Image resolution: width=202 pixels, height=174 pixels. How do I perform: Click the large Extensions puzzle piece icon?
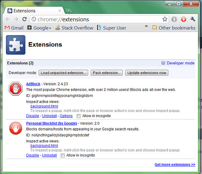point(15,45)
